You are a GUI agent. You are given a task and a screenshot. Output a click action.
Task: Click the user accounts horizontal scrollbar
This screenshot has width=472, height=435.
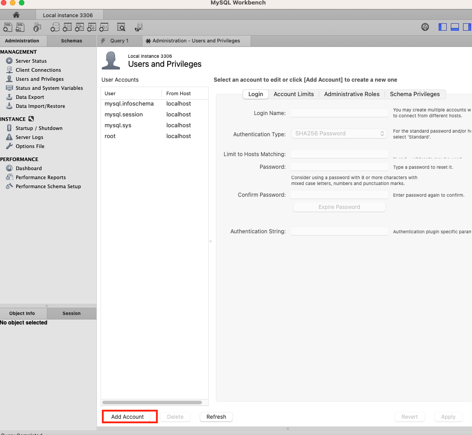(152, 403)
